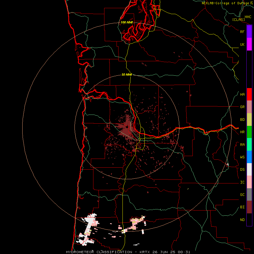Click the HA legend label
This screenshot has height=254, width=254.
tap(242, 95)
